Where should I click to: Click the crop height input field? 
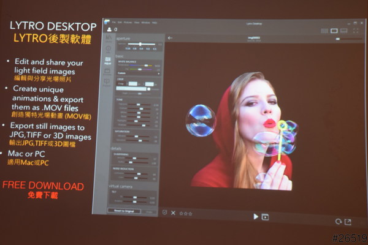(149, 84)
